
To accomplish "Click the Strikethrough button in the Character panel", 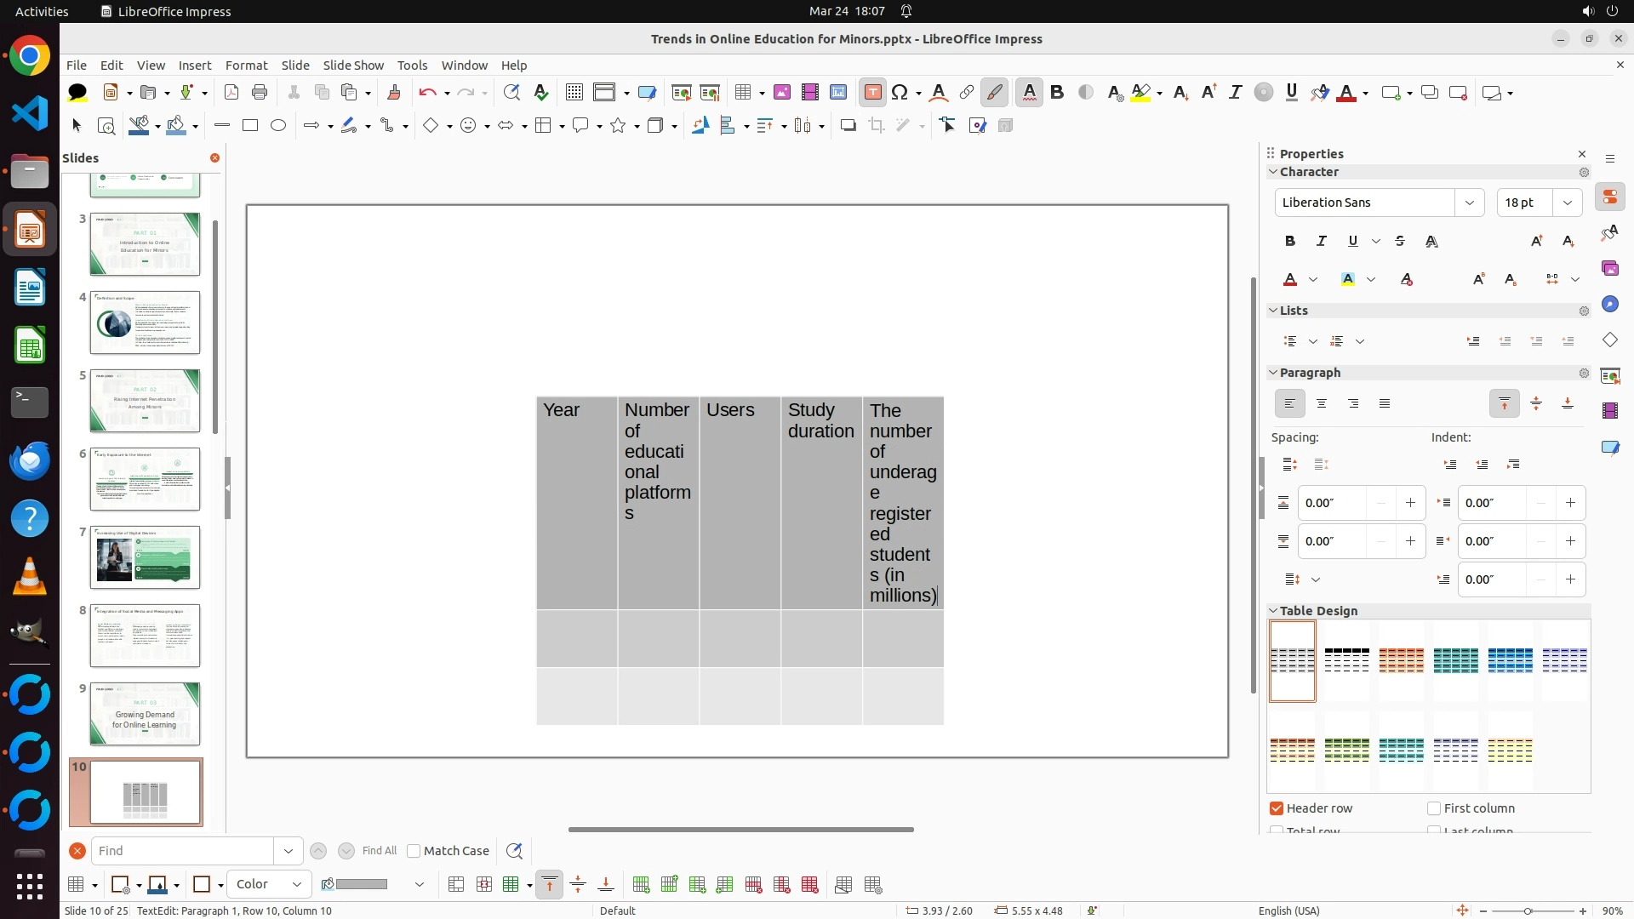I will coord(1400,242).
